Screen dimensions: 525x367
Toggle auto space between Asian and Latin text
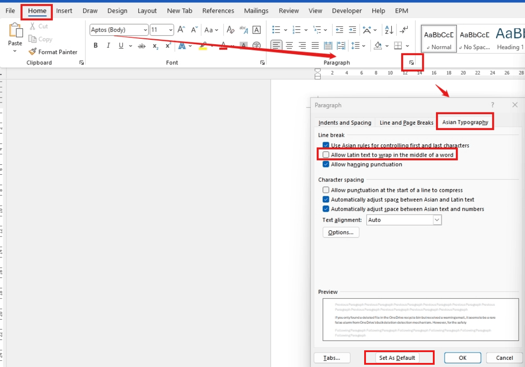coord(326,200)
